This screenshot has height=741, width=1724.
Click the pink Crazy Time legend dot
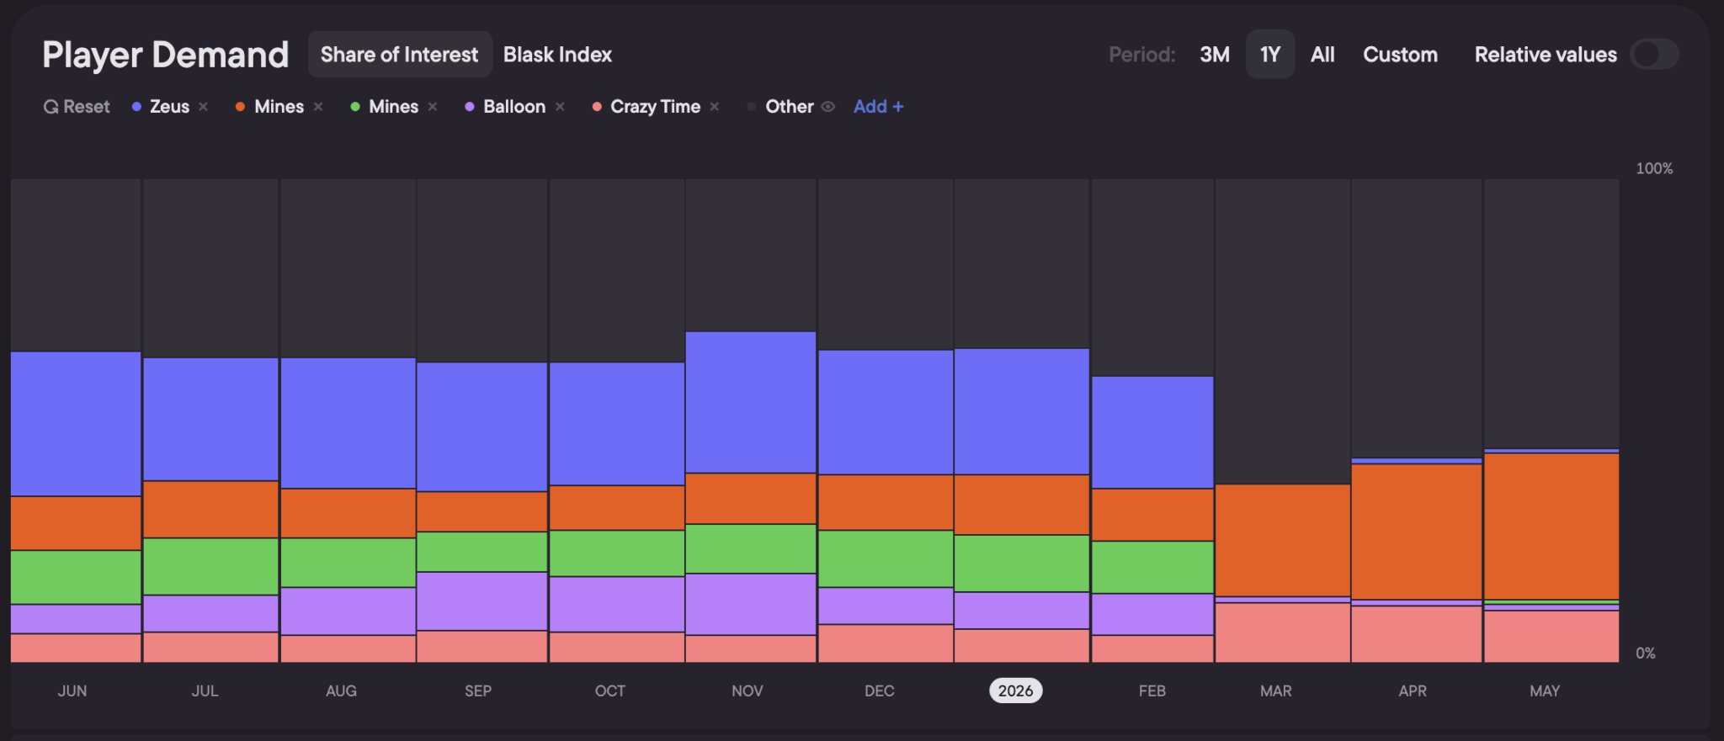[597, 107]
